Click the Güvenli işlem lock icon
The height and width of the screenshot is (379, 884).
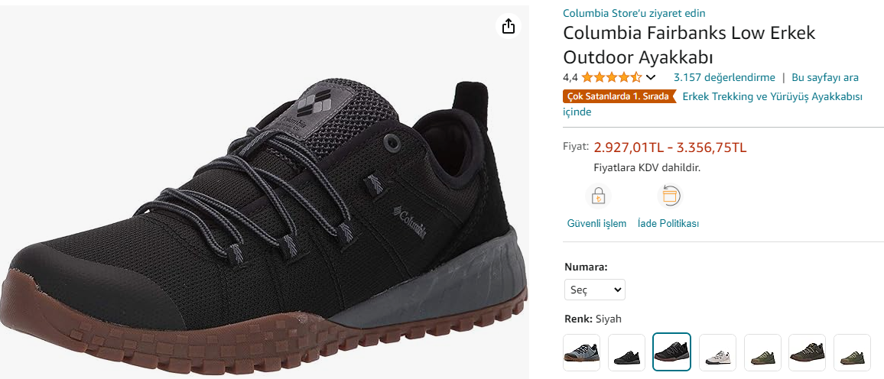(x=597, y=196)
